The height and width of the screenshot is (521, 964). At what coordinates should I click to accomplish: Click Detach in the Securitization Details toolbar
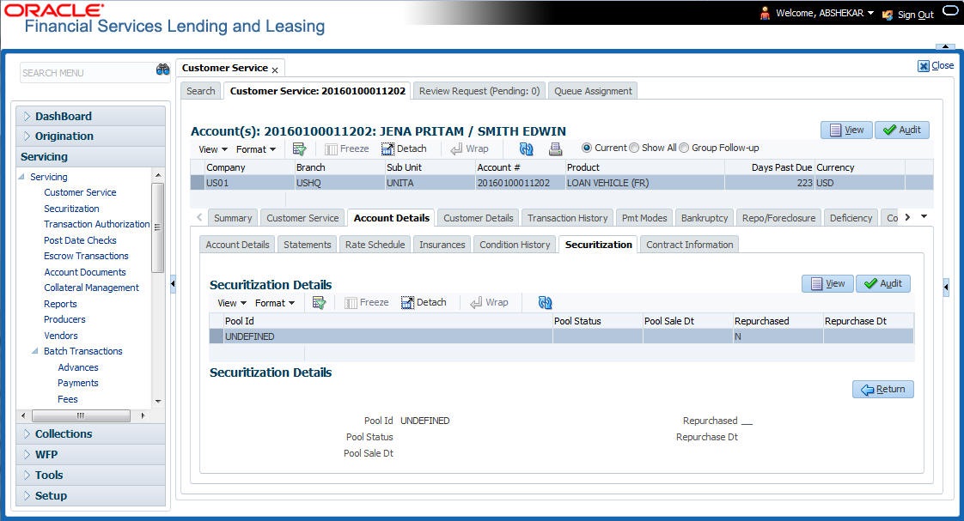click(424, 302)
